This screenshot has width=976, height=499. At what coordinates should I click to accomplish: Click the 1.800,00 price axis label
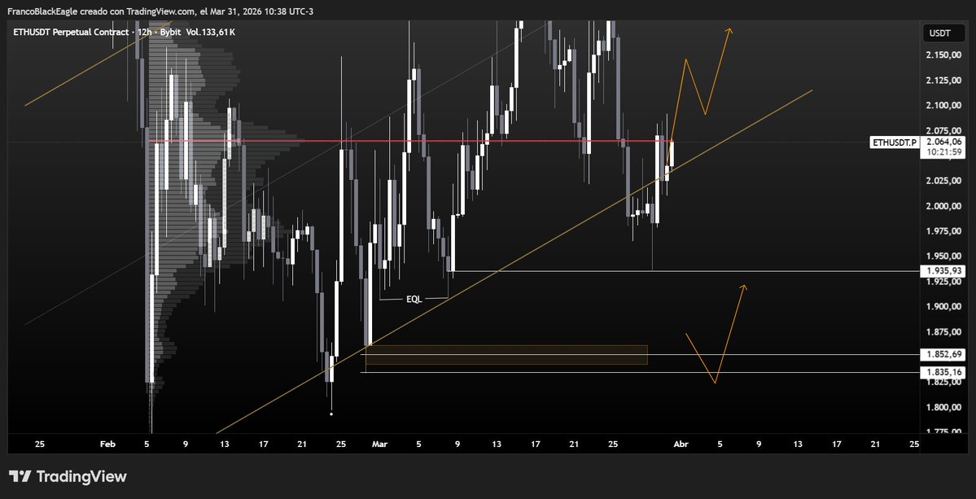[943, 408]
